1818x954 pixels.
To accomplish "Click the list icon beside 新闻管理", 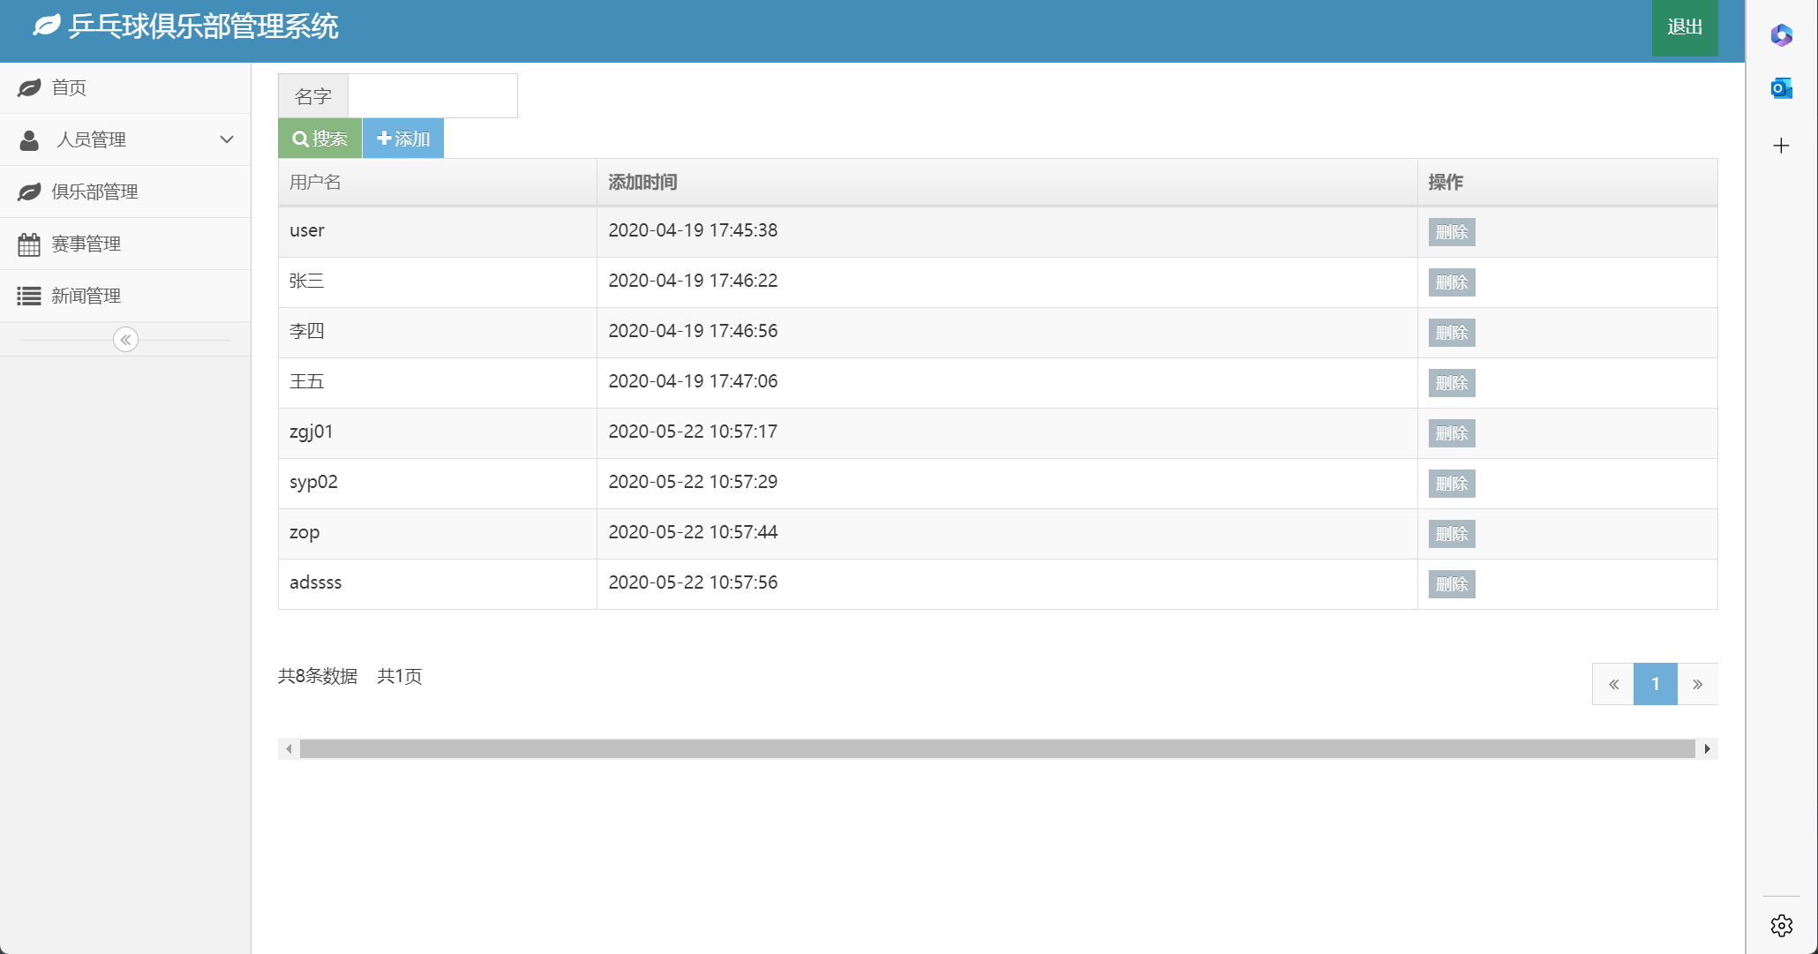I will [x=29, y=296].
